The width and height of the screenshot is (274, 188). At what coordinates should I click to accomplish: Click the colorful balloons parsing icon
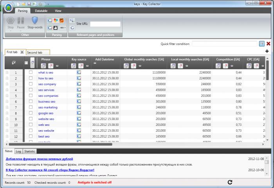click(x=56, y=21)
